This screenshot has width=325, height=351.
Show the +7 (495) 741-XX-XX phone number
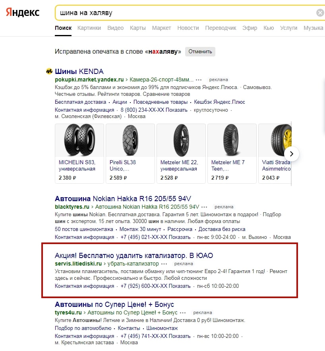click(x=155, y=336)
